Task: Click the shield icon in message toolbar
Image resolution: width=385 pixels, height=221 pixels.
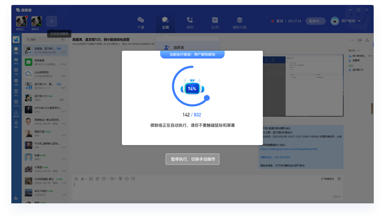Action: tap(120, 179)
